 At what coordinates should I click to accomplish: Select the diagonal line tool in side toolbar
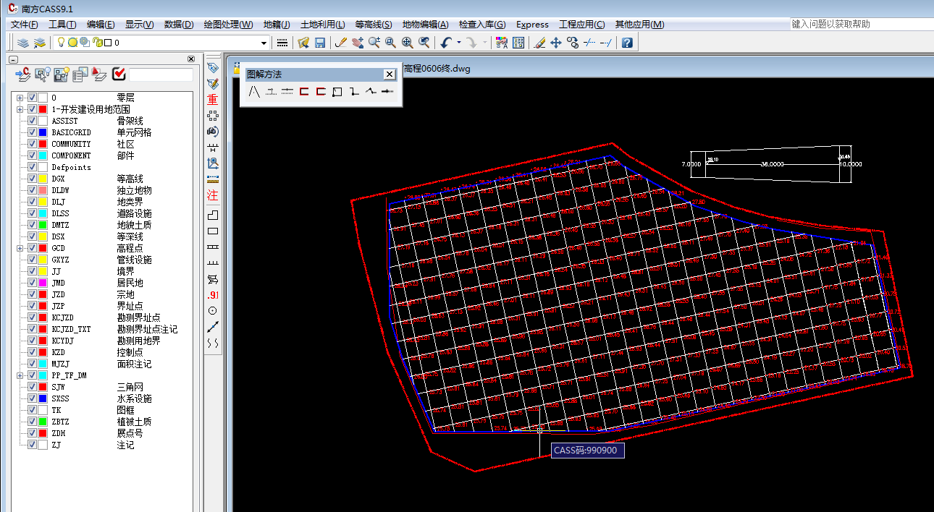coord(212,327)
